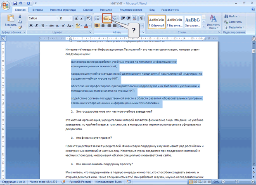The width and height of the screenshot is (256, 185).
Task: Open the font size 11 dropdown
Action: (71, 18)
